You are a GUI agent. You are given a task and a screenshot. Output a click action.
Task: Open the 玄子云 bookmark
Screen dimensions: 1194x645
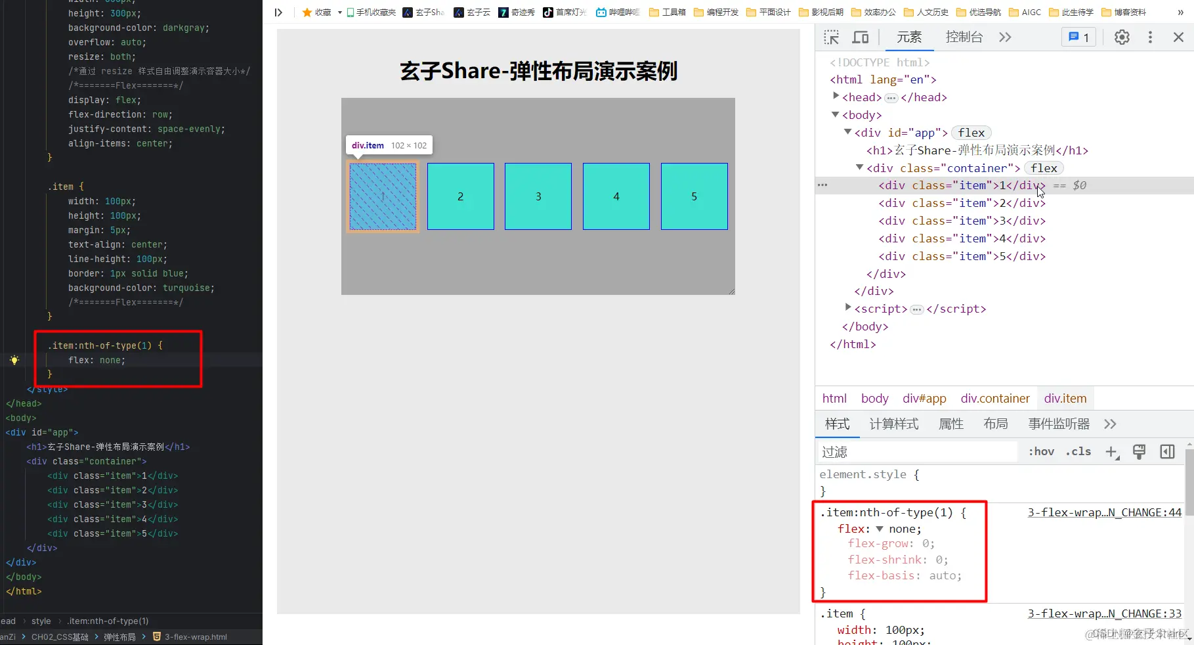coord(472,12)
